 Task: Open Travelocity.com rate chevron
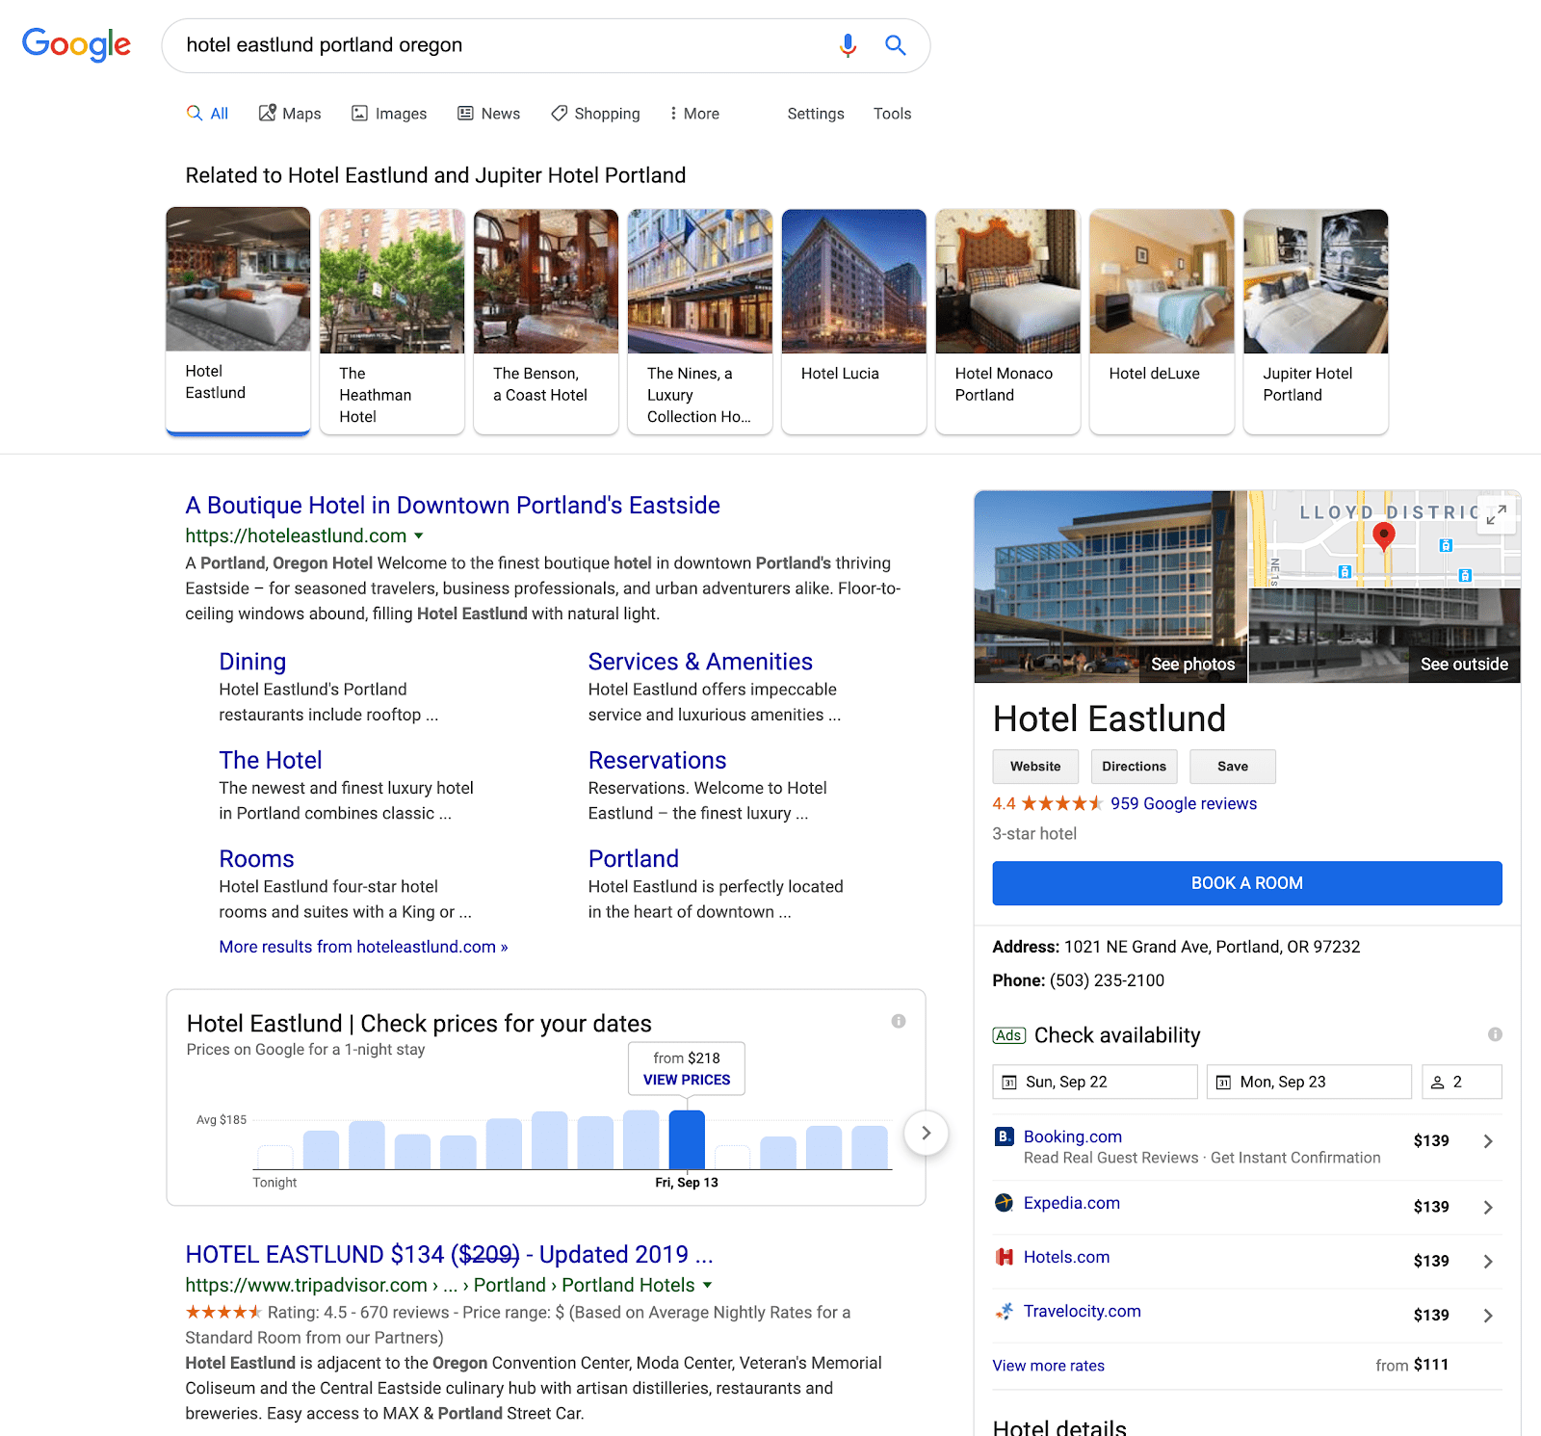pos(1488,1315)
